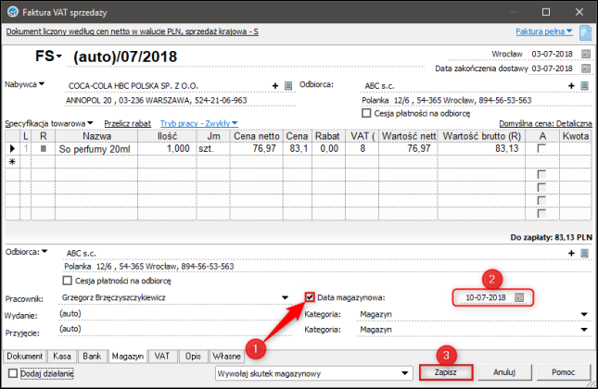Open document pricing info link at top
598x389 pixels.
pyautogui.click(x=132, y=31)
